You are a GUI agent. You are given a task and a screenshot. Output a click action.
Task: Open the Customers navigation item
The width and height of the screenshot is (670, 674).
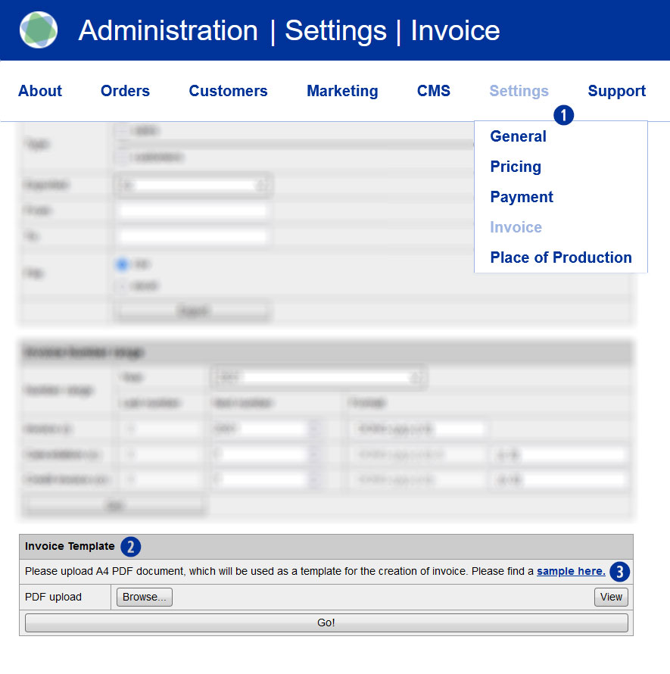coord(228,91)
